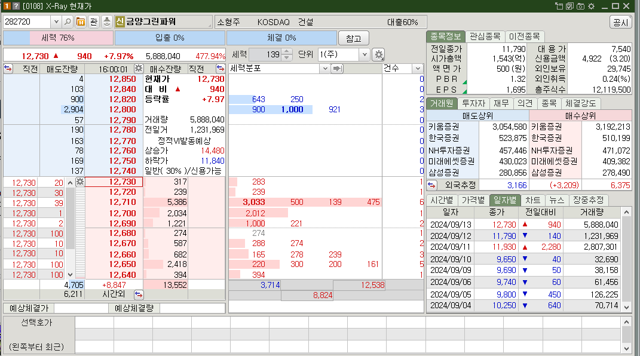Viewport: 640px width, 356px height.
Task: Switch to the 이전종목 tab
Action: click(525, 36)
